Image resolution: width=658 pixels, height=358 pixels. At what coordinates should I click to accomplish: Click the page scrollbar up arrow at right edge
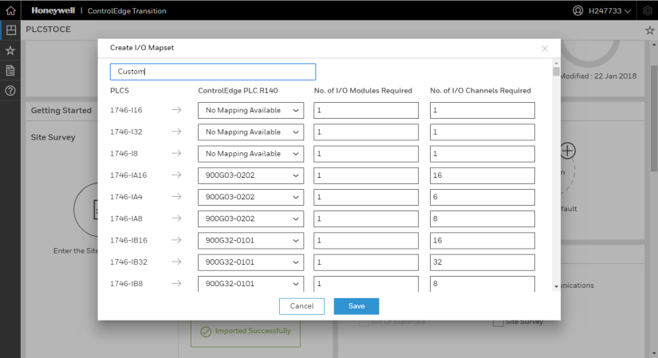(x=654, y=44)
